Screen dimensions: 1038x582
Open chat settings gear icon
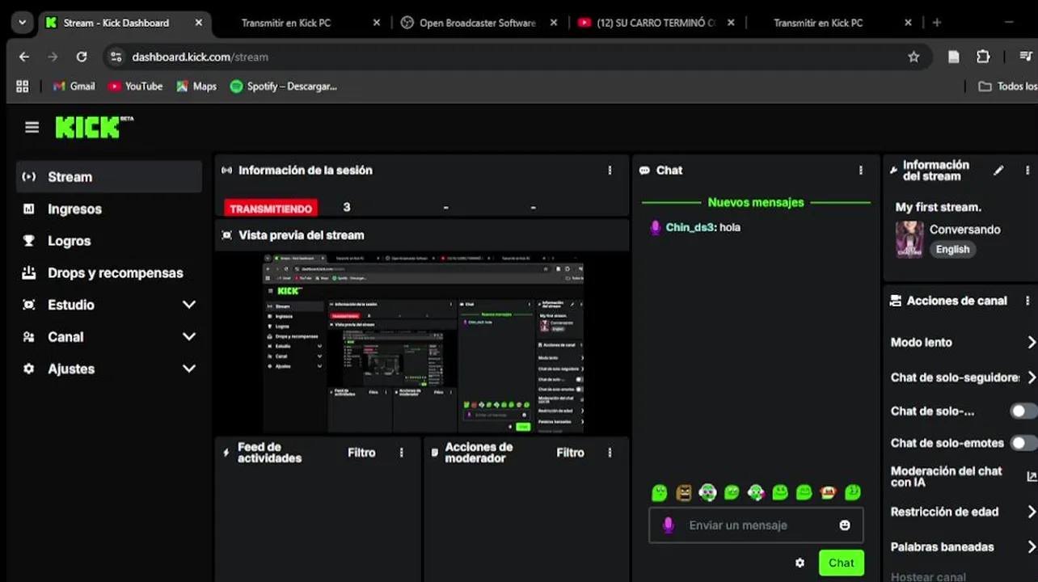coord(800,563)
